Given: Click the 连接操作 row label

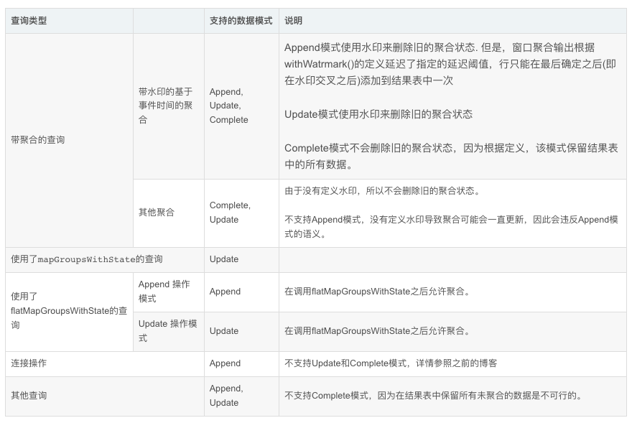Looking at the screenshot, I should 26,364.
